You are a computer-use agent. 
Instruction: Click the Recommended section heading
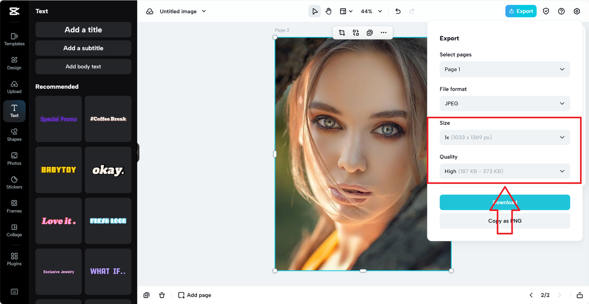tap(57, 86)
